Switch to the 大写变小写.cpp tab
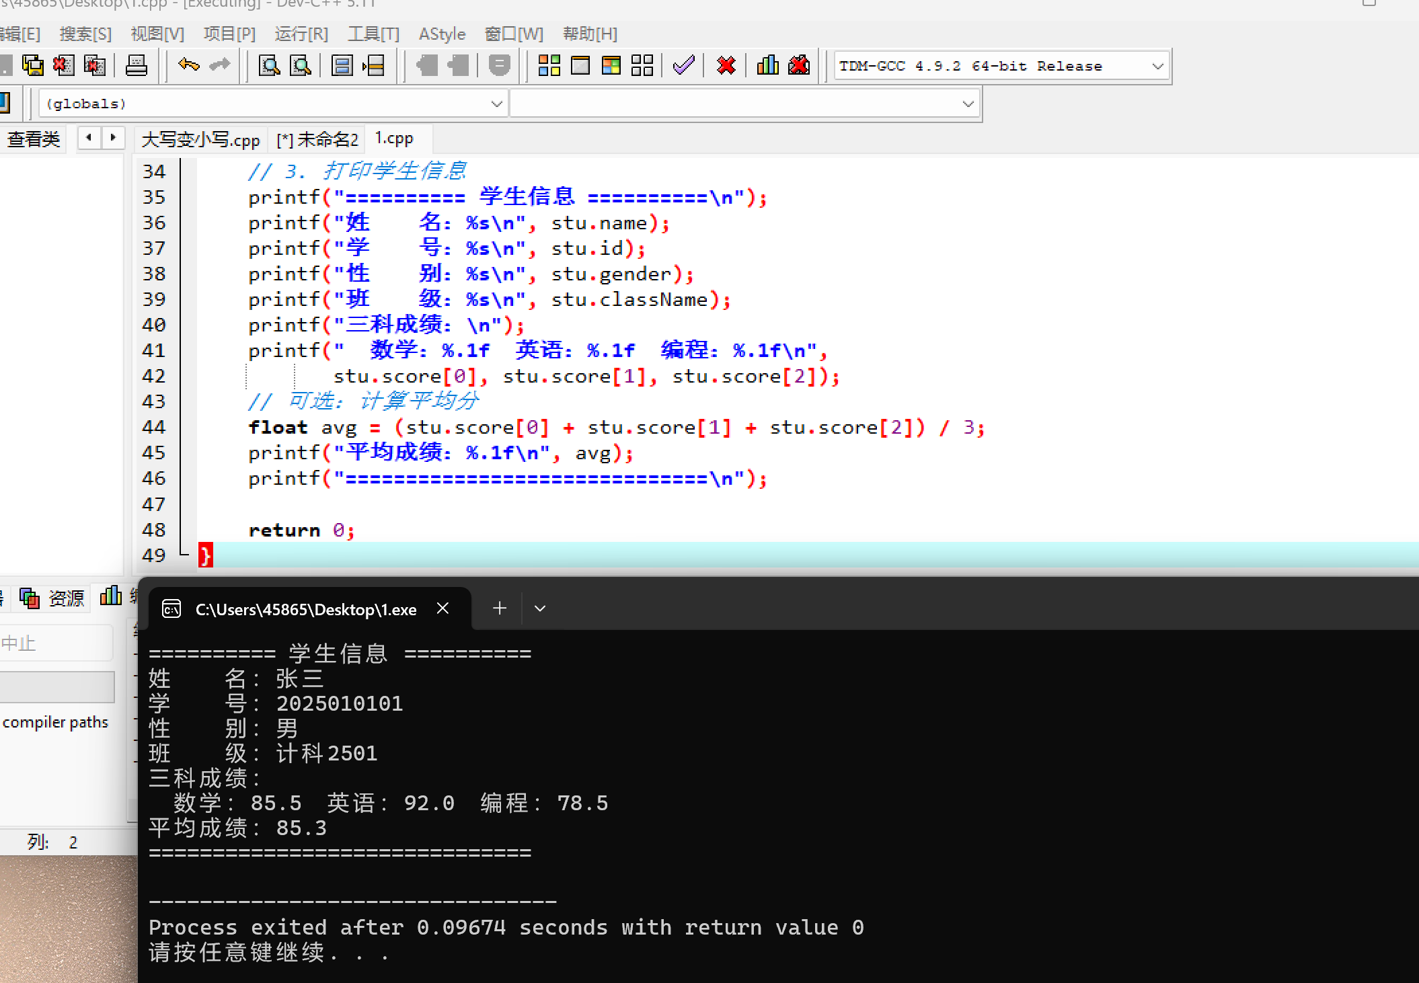 tap(200, 139)
